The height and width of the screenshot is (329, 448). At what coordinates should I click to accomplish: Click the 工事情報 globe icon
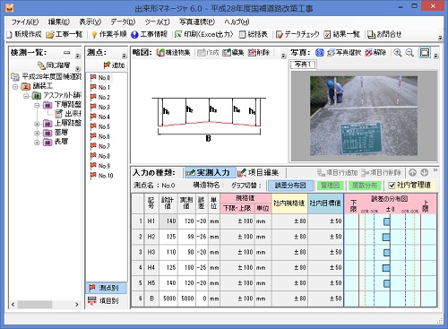point(134,35)
